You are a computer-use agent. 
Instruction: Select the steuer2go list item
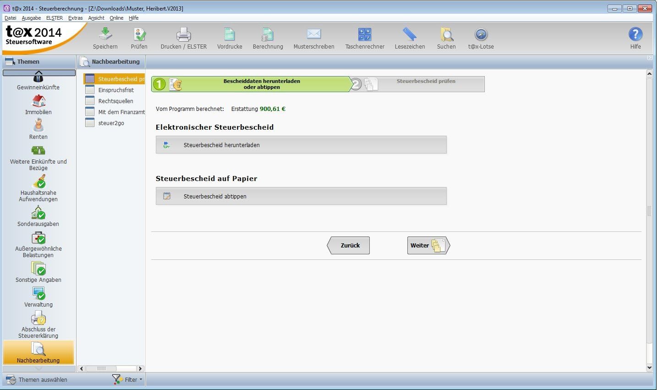pos(111,123)
